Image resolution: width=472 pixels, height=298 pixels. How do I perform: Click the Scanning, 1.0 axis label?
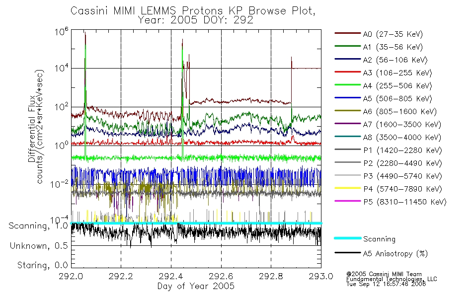pyautogui.click(x=38, y=226)
